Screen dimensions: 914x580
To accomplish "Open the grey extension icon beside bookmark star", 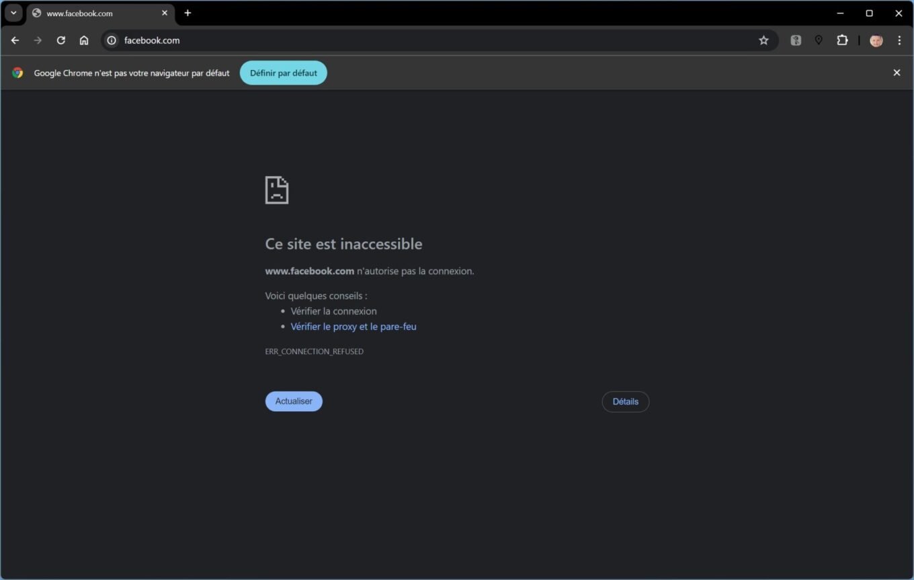I will coord(796,40).
